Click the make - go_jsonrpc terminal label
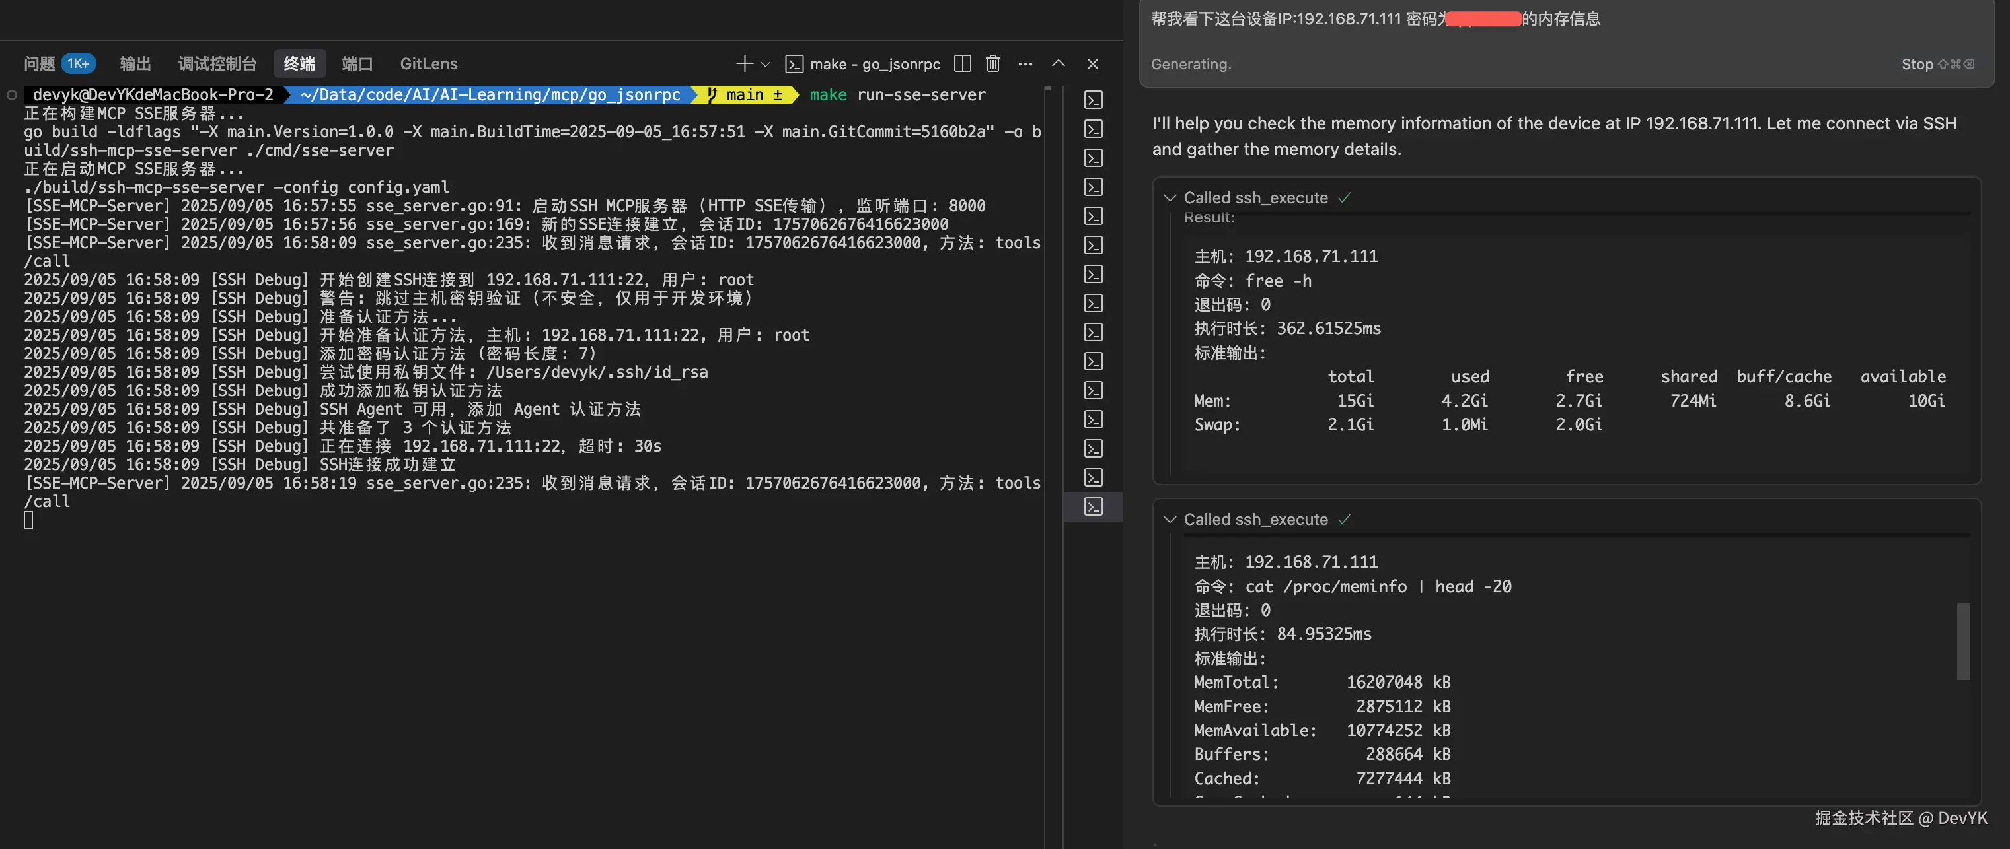This screenshot has height=849, width=2010. [x=874, y=64]
